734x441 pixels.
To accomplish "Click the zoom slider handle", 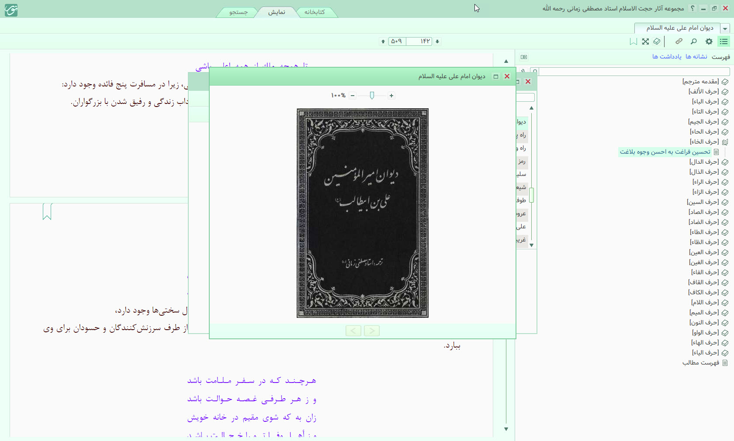I will pos(372,96).
